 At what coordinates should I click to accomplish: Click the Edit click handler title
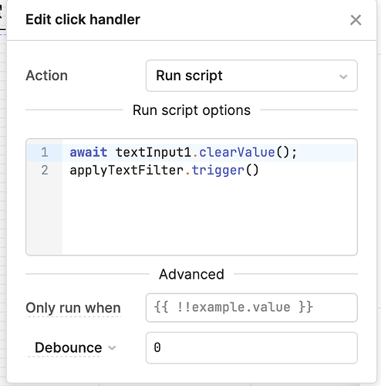[83, 19]
